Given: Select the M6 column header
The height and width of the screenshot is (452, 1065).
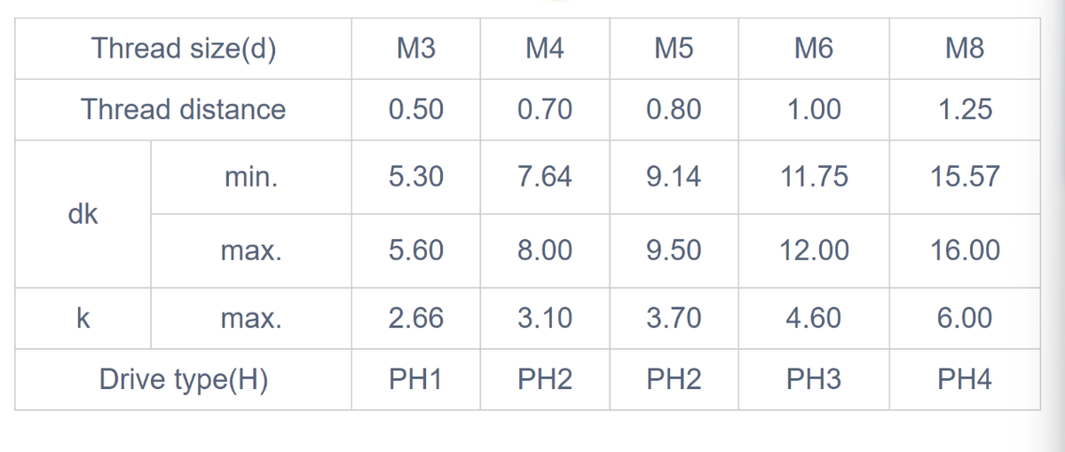Looking at the screenshot, I should click(x=814, y=49).
